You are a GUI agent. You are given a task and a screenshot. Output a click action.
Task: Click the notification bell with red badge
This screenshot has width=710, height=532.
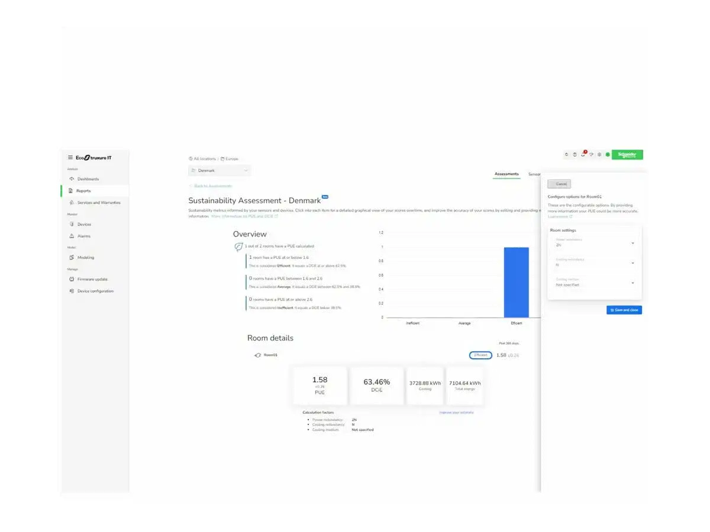point(583,154)
